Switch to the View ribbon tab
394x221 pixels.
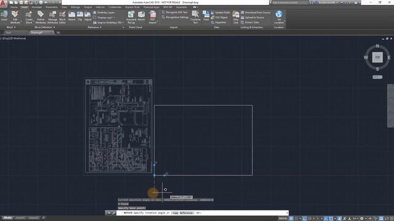(64, 7)
